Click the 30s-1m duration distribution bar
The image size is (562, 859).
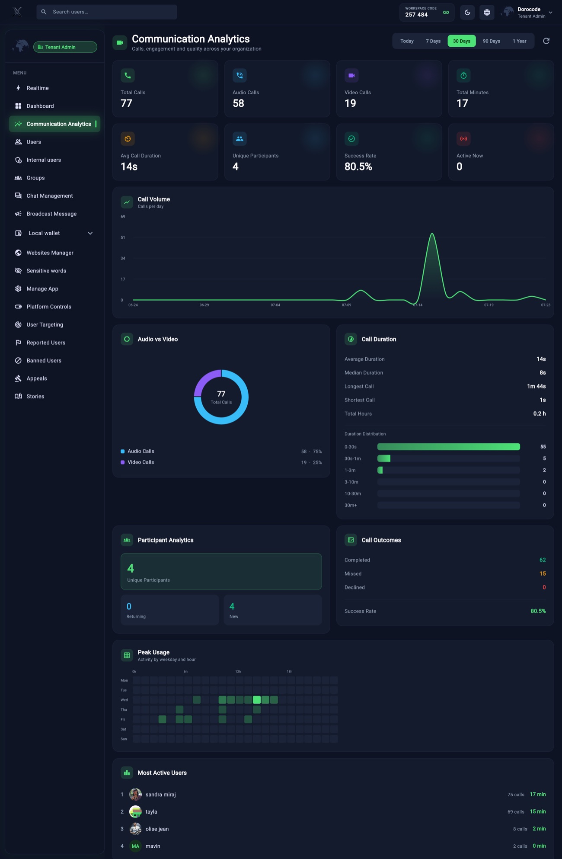[x=449, y=458]
